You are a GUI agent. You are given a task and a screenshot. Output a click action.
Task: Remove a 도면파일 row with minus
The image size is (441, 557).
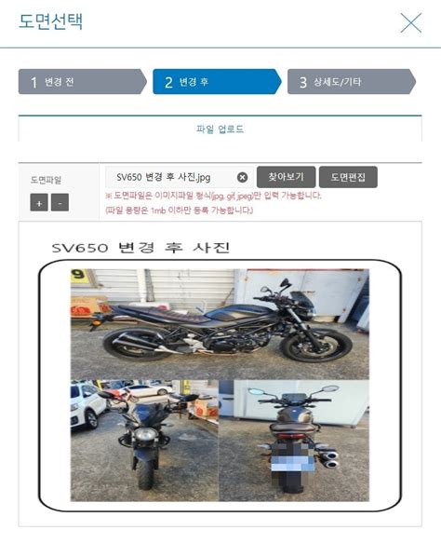click(60, 202)
